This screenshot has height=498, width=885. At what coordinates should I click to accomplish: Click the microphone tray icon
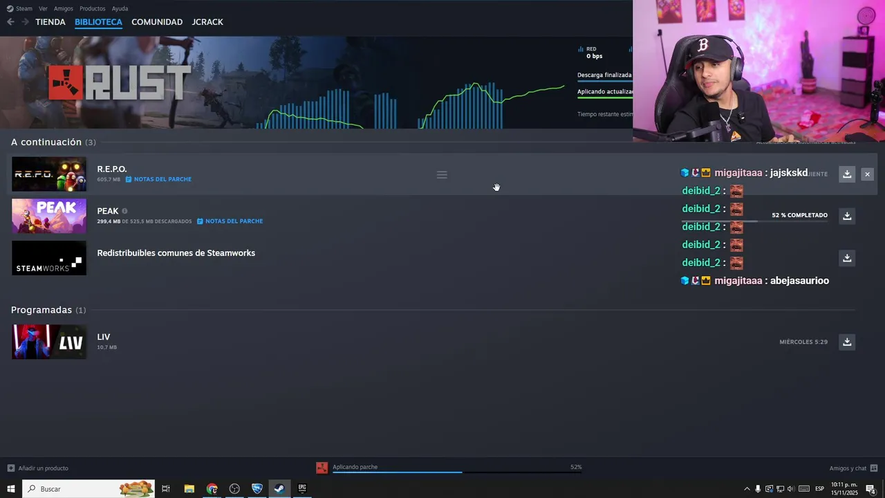(x=758, y=489)
